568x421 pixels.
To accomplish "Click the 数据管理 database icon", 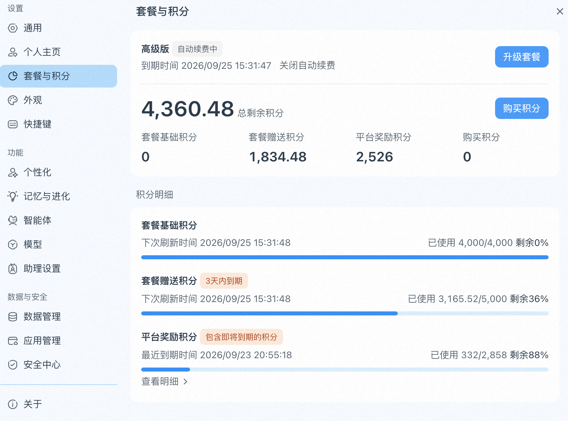I will click(x=13, y=317).
